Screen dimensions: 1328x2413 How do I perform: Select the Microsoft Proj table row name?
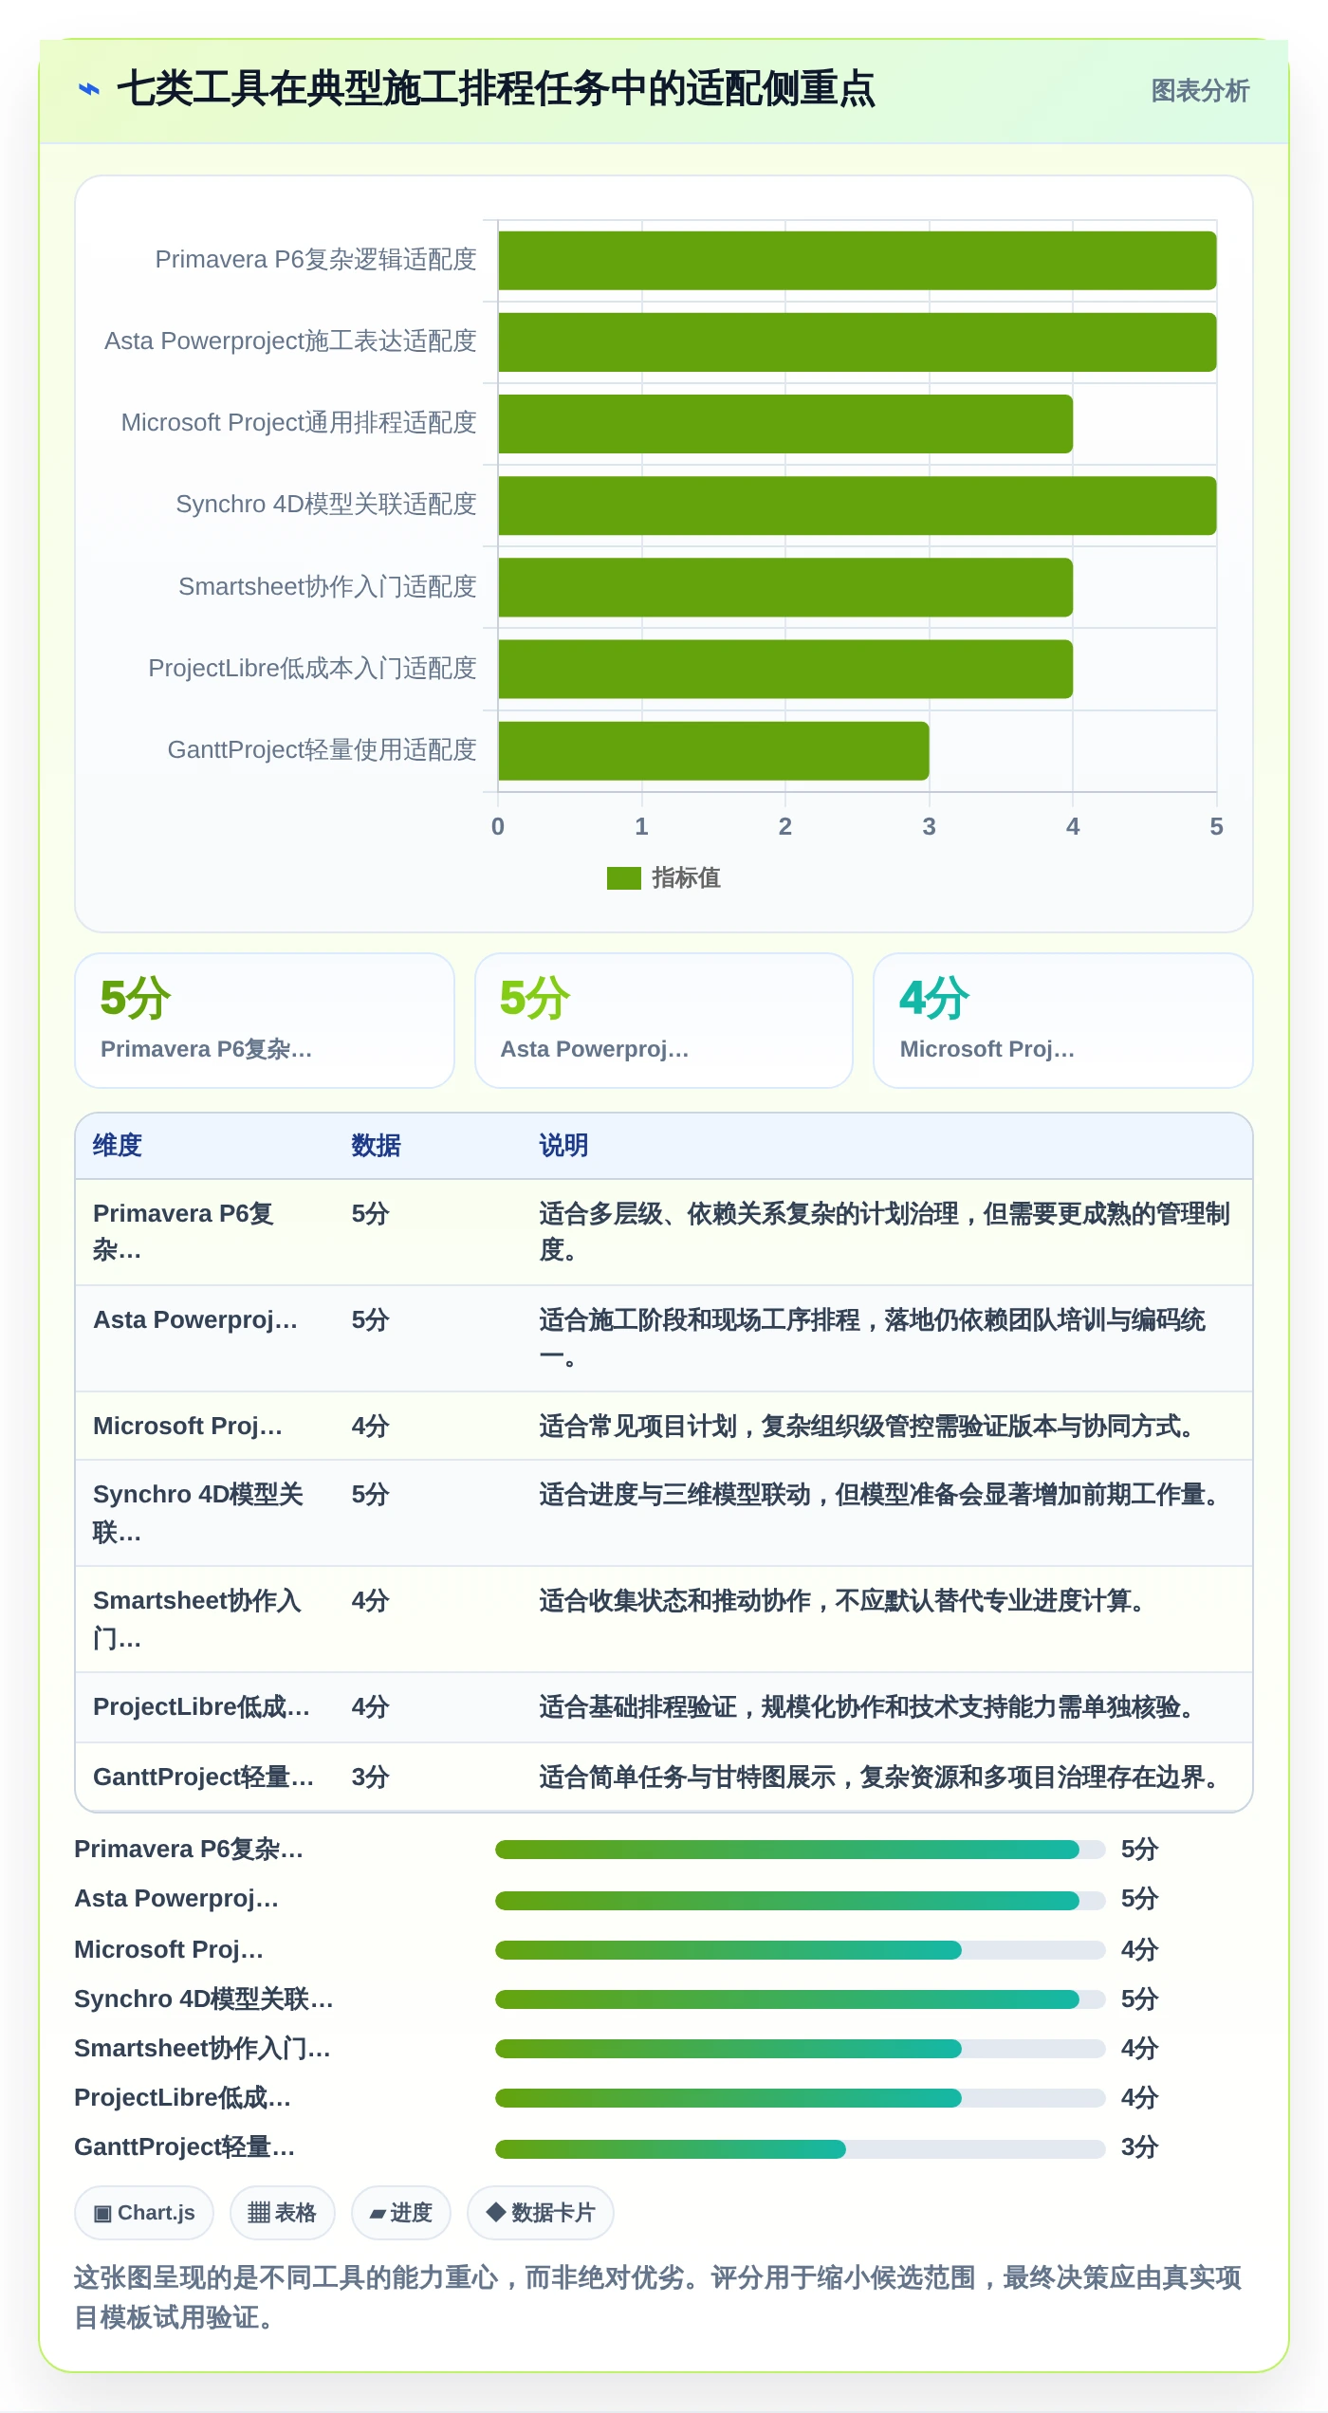pyautogui.click(x=188, y=1427)
